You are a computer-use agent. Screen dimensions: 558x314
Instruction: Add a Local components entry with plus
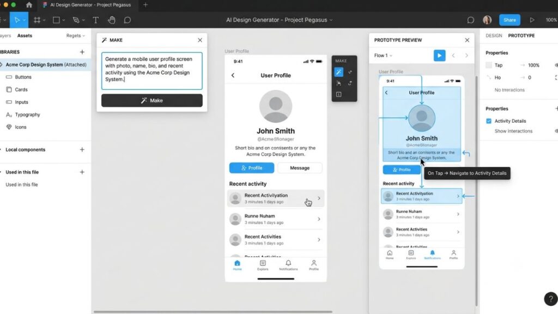pos(82,149)
